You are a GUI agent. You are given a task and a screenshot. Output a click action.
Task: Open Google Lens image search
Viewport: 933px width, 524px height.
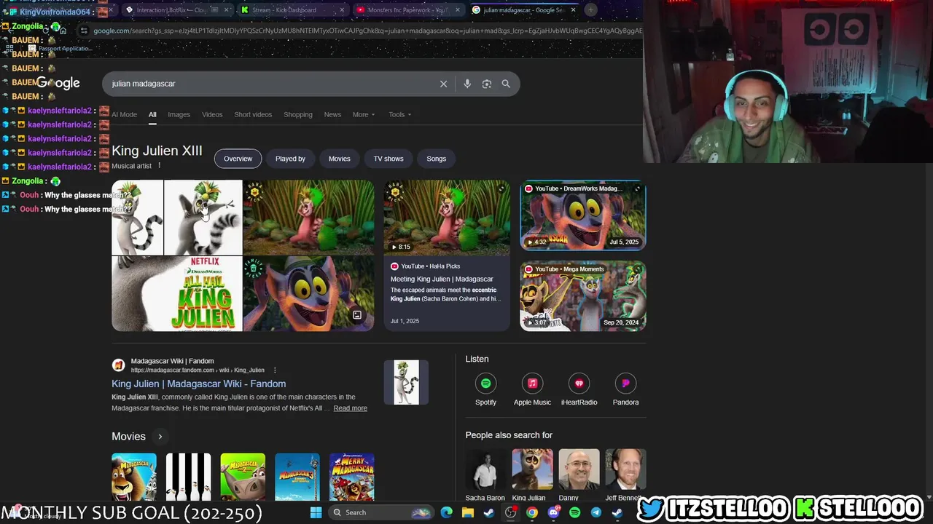[x=487, y=84]
